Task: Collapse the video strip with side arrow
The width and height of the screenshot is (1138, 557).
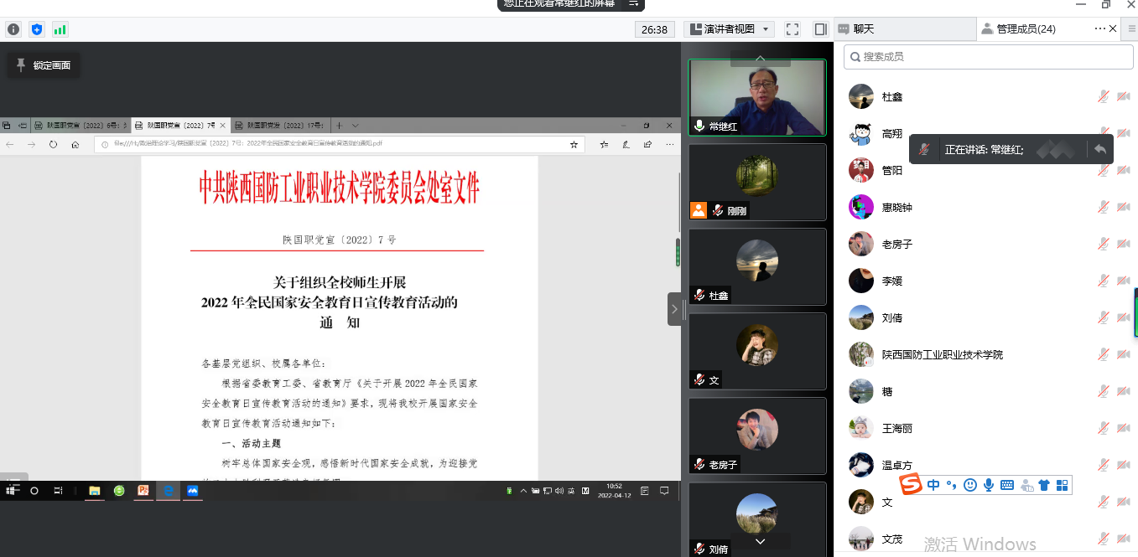Action: tap(674, 309)
